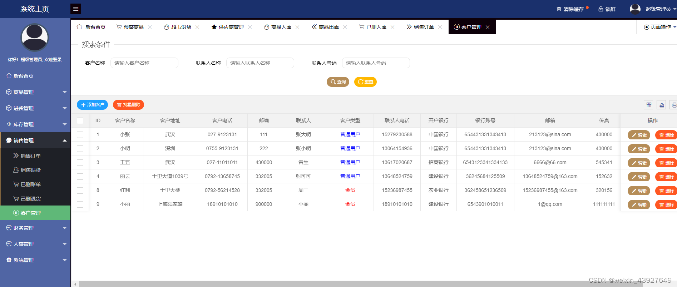
Task: Click the export table icon
Action: pyautogui.click(x=662, y=105)
